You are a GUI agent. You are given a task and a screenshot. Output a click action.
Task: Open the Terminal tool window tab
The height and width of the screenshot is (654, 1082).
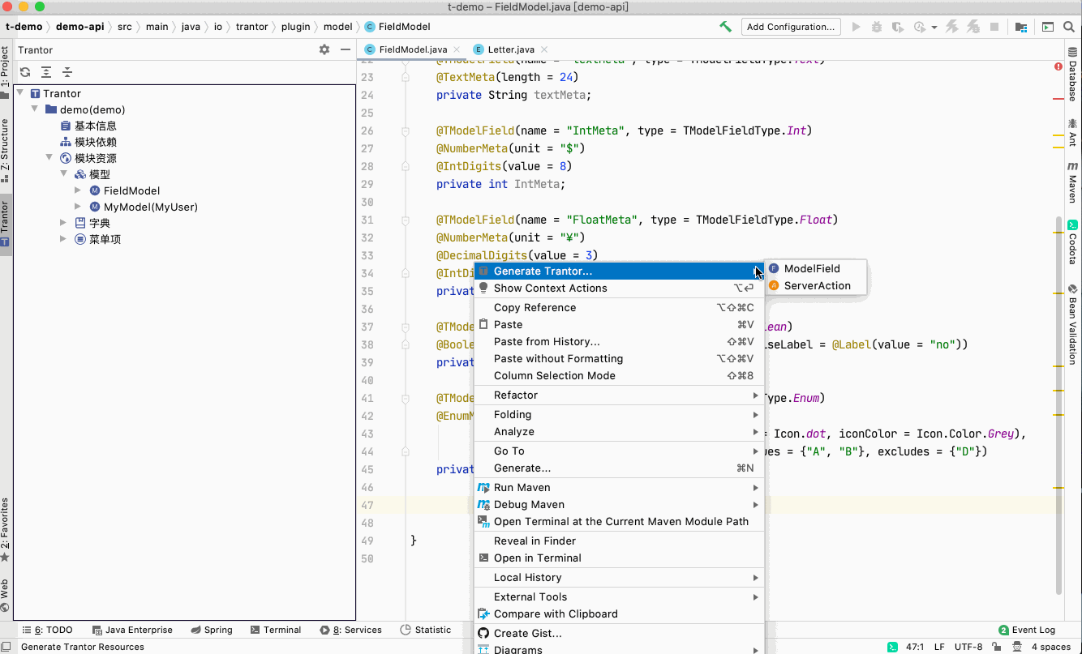[x=276, y=630]
